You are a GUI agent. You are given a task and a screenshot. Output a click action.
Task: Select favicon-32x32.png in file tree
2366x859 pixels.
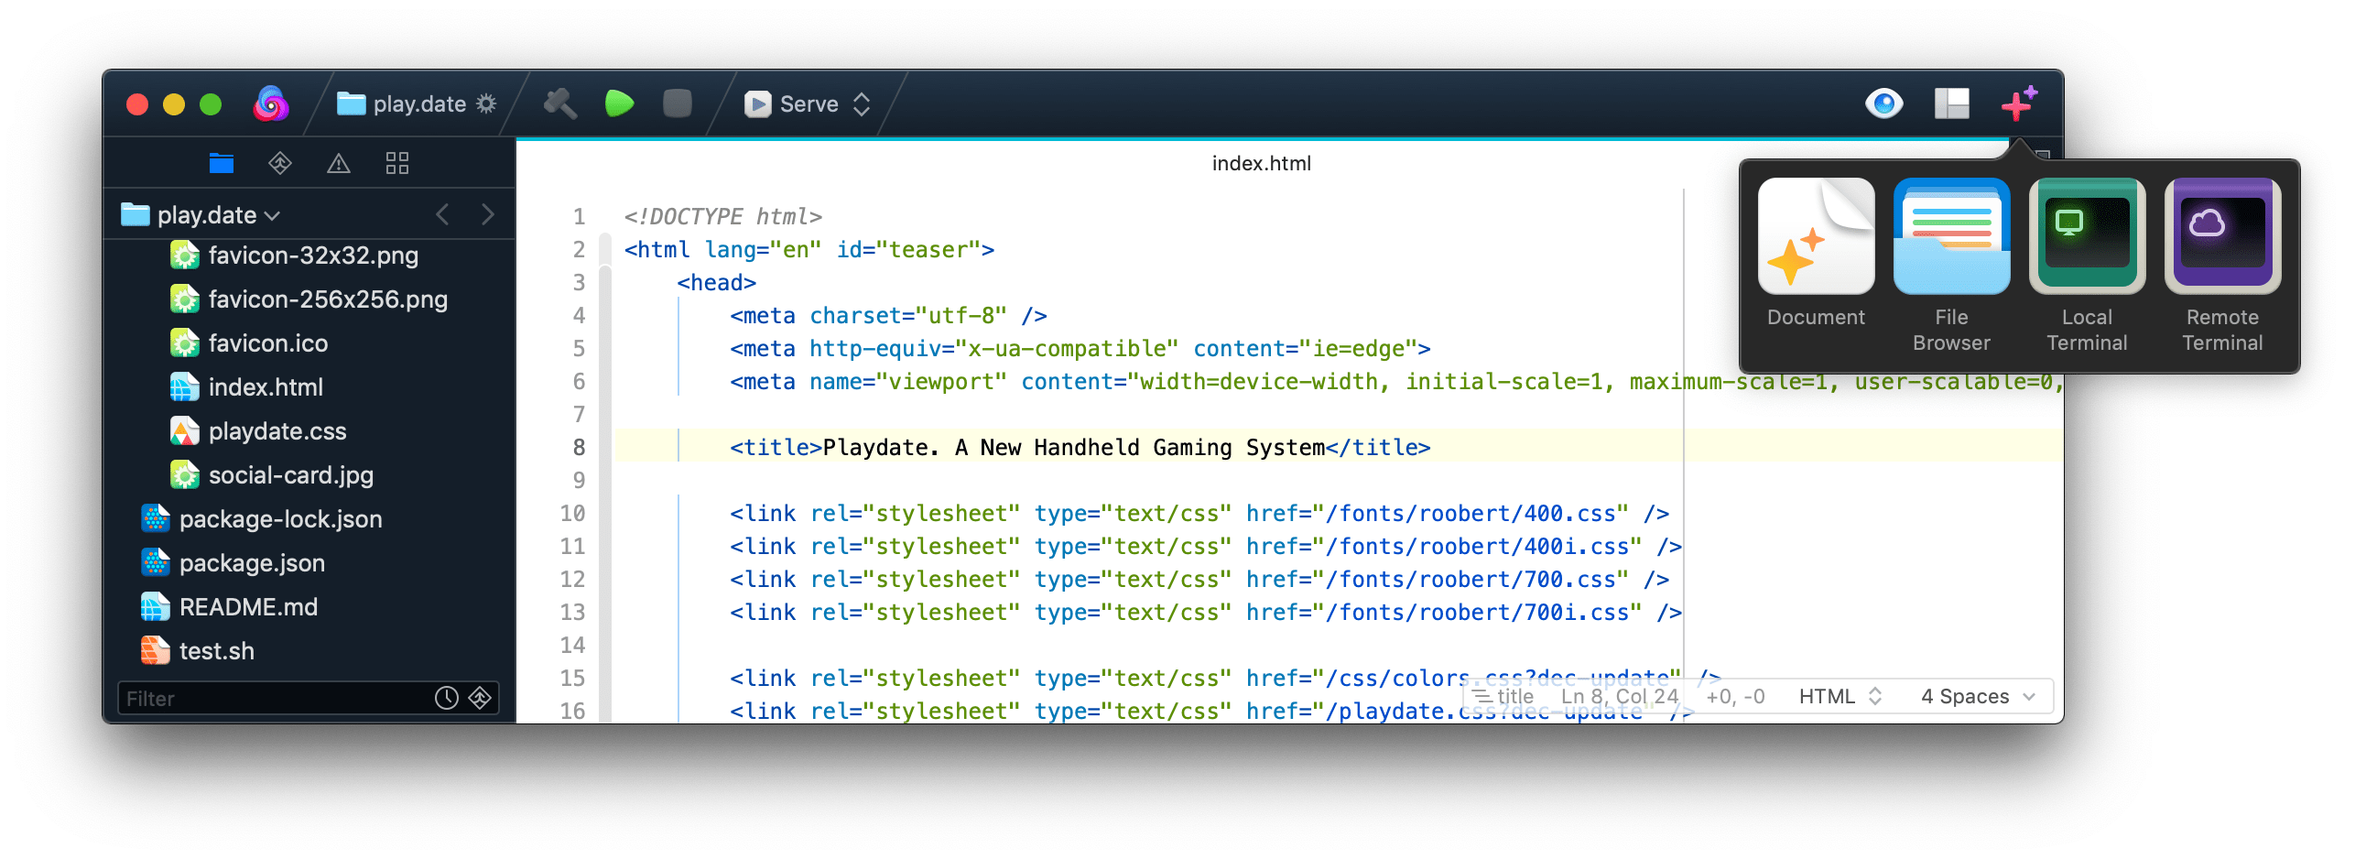click(313, 256)
